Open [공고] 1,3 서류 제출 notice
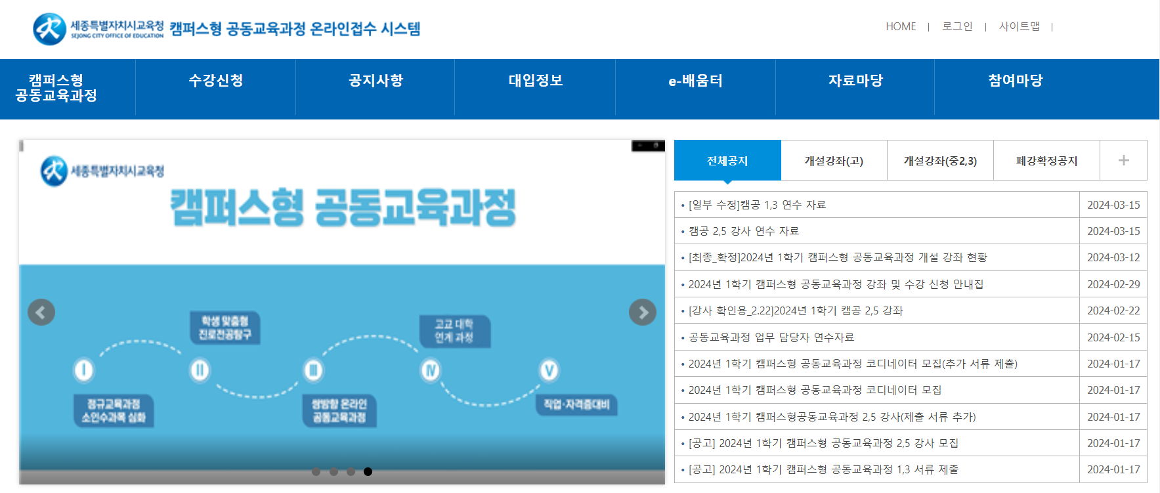Viewport: 1160px width, 493px height. point(823,469)
